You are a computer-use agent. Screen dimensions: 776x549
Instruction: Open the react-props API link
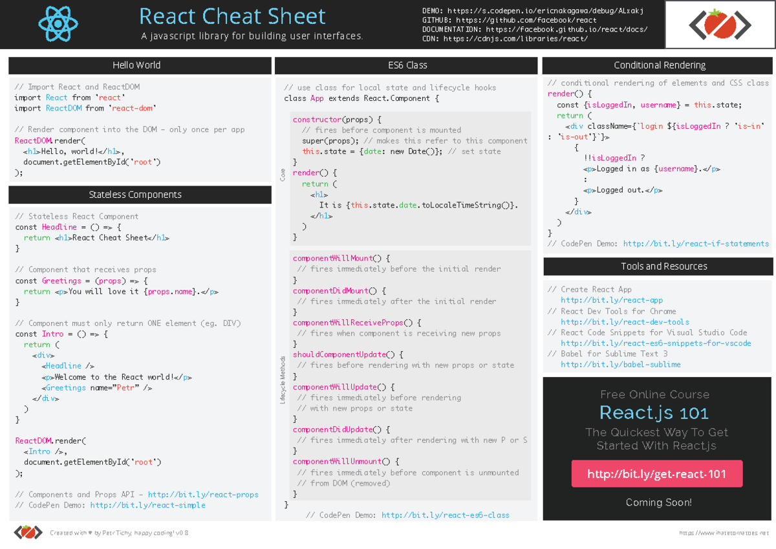click(x=203, y=495)
